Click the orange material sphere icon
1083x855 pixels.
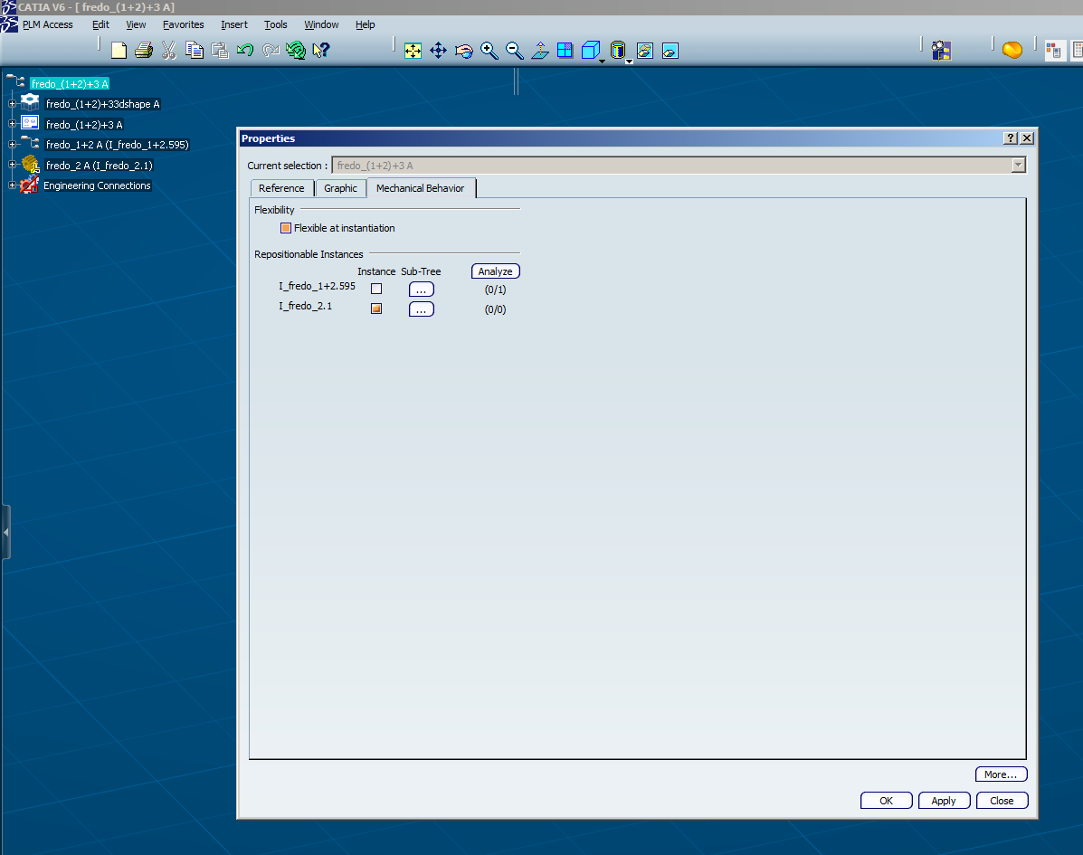(x=1012, y=51)
